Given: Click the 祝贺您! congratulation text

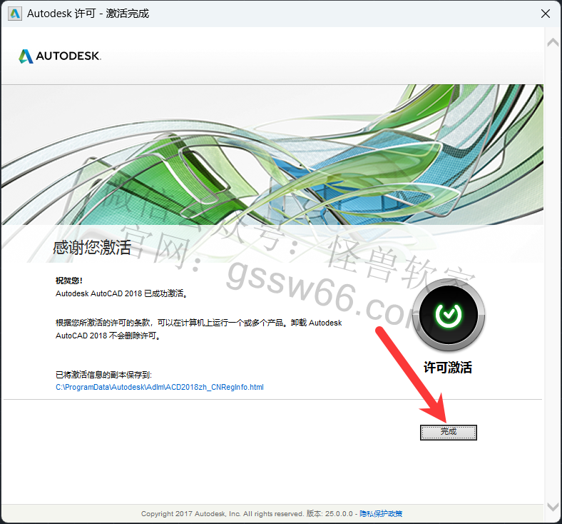Looking at the screenshot, I should pos(69,281).
